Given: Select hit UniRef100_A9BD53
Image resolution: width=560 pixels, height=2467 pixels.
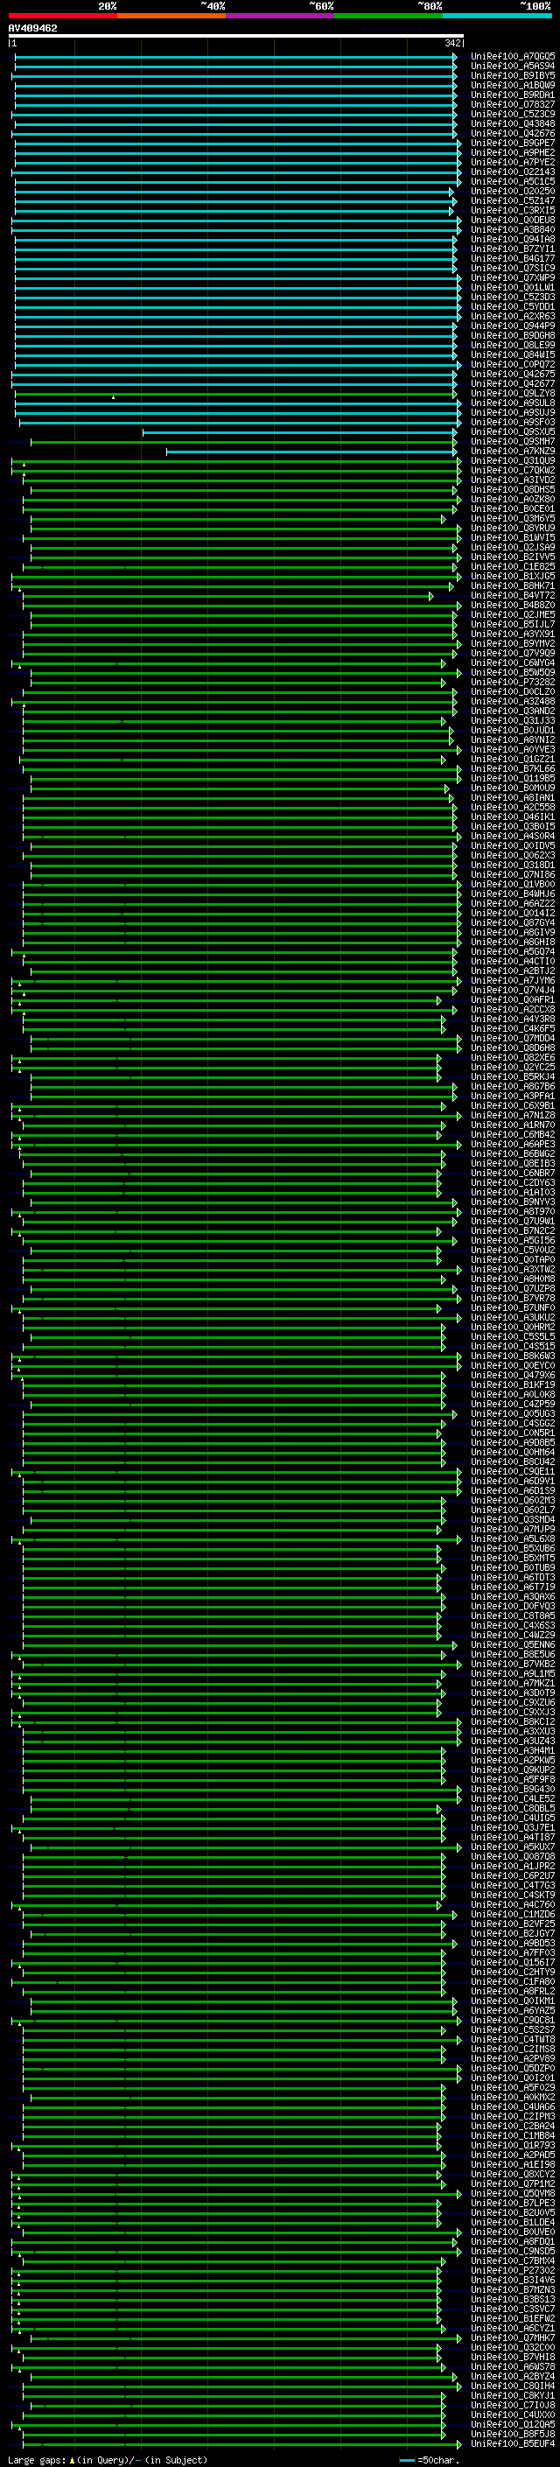Looking at the screenshot, I should tap(512, 1943).
